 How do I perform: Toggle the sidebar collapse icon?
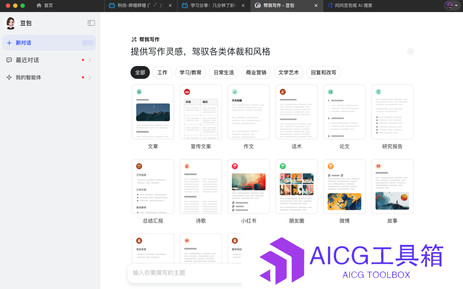91,23
